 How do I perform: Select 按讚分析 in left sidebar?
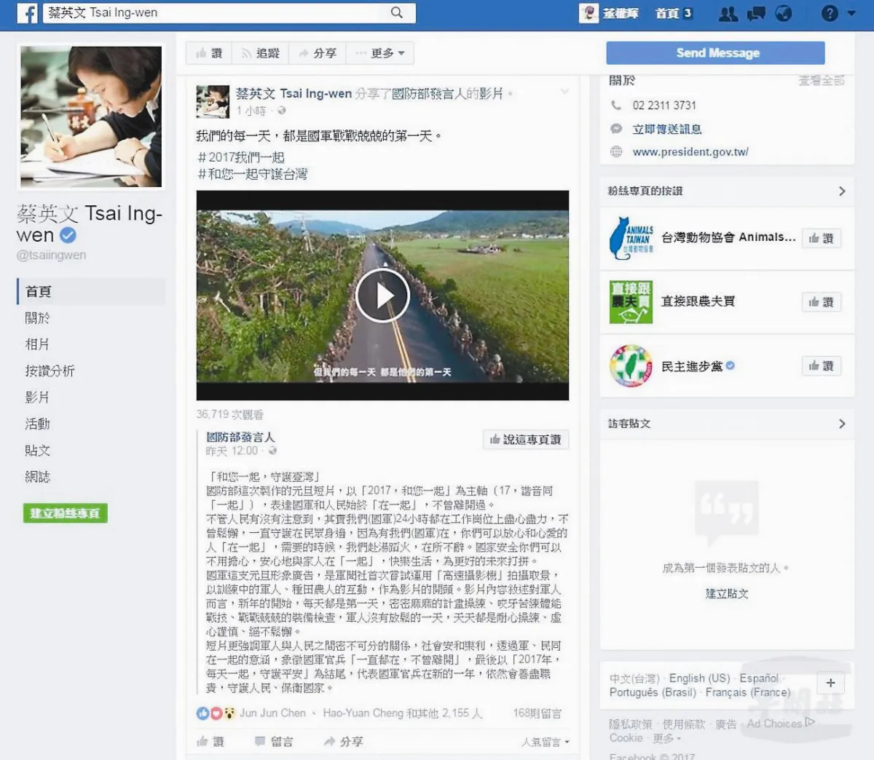tap(50, 371)
